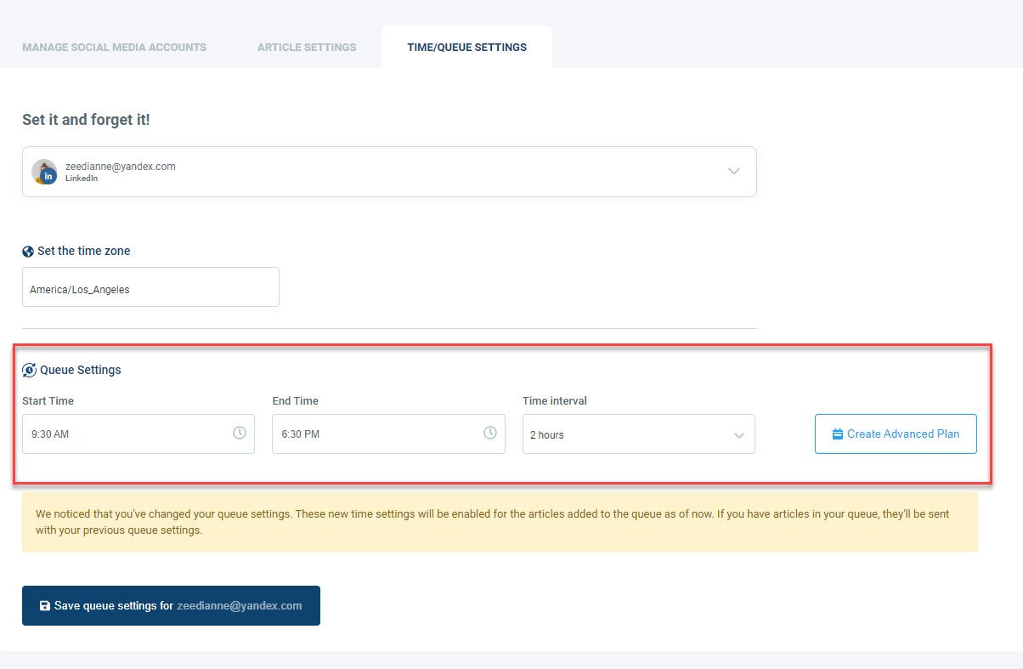
Task: Click the LinkedIn account avatar
Action: [44, 172]
